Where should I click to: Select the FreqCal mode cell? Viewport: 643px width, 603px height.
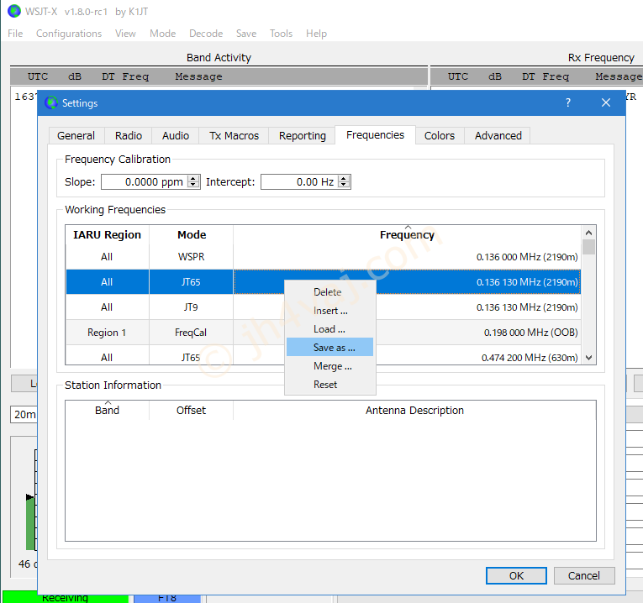click(x=191, y=333)
